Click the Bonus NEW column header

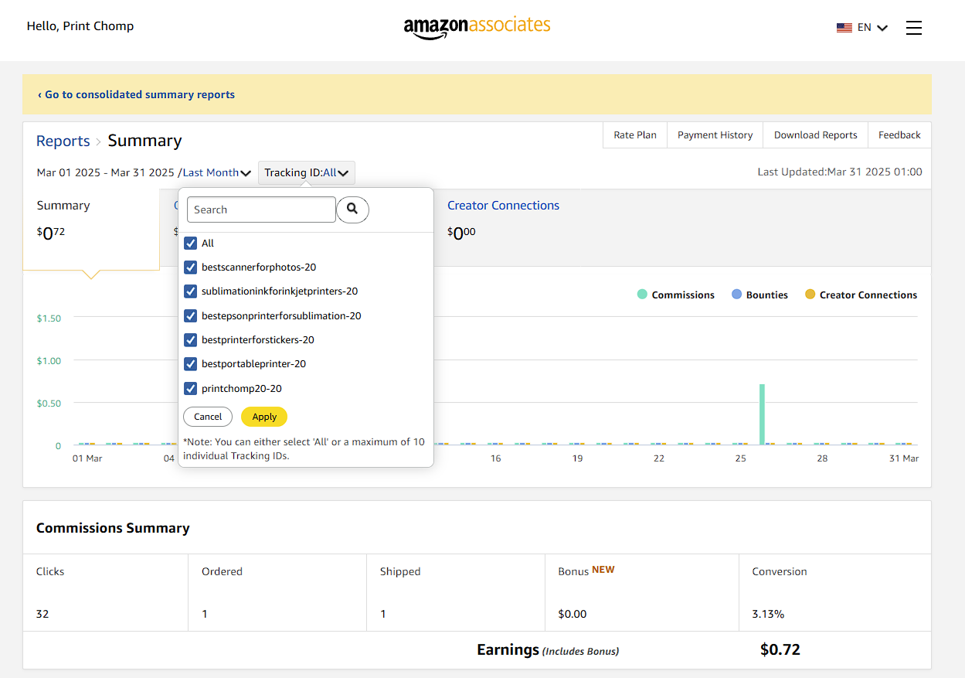click(x=586, y=571)
